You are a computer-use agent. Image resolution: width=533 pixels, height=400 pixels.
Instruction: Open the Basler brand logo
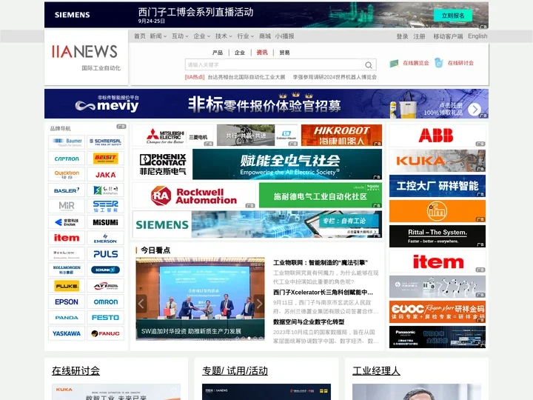coord(67,190)
